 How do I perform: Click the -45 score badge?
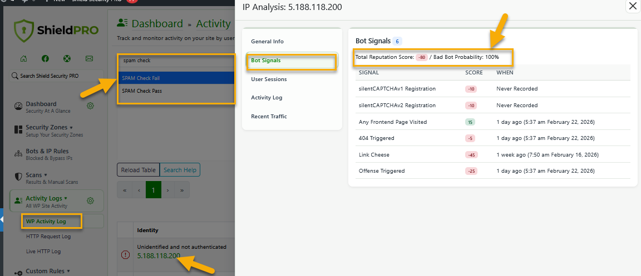coord(471,155)
